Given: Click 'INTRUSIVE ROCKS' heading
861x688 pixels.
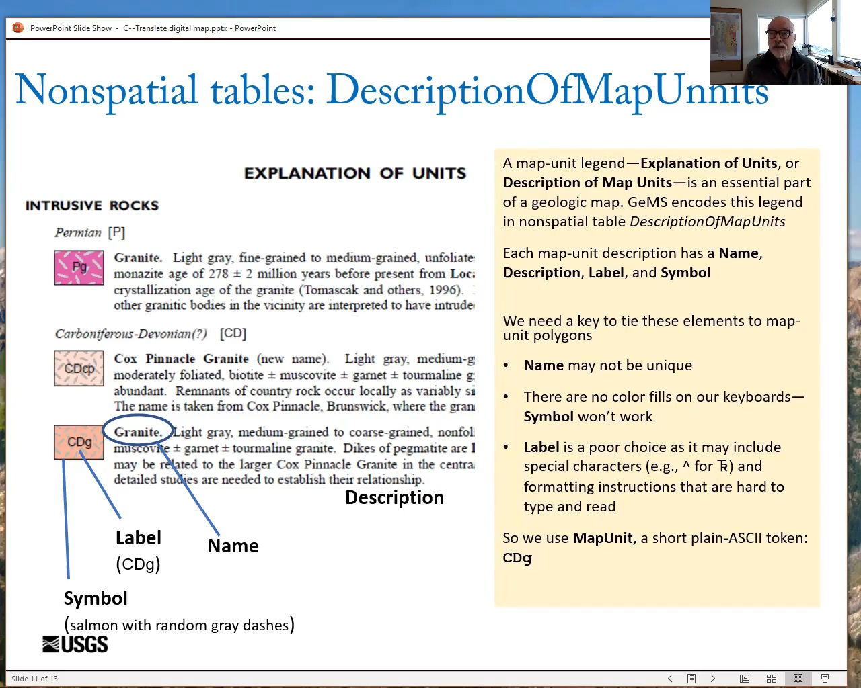Looking at the screenshot, I should (x=92, y=206).
